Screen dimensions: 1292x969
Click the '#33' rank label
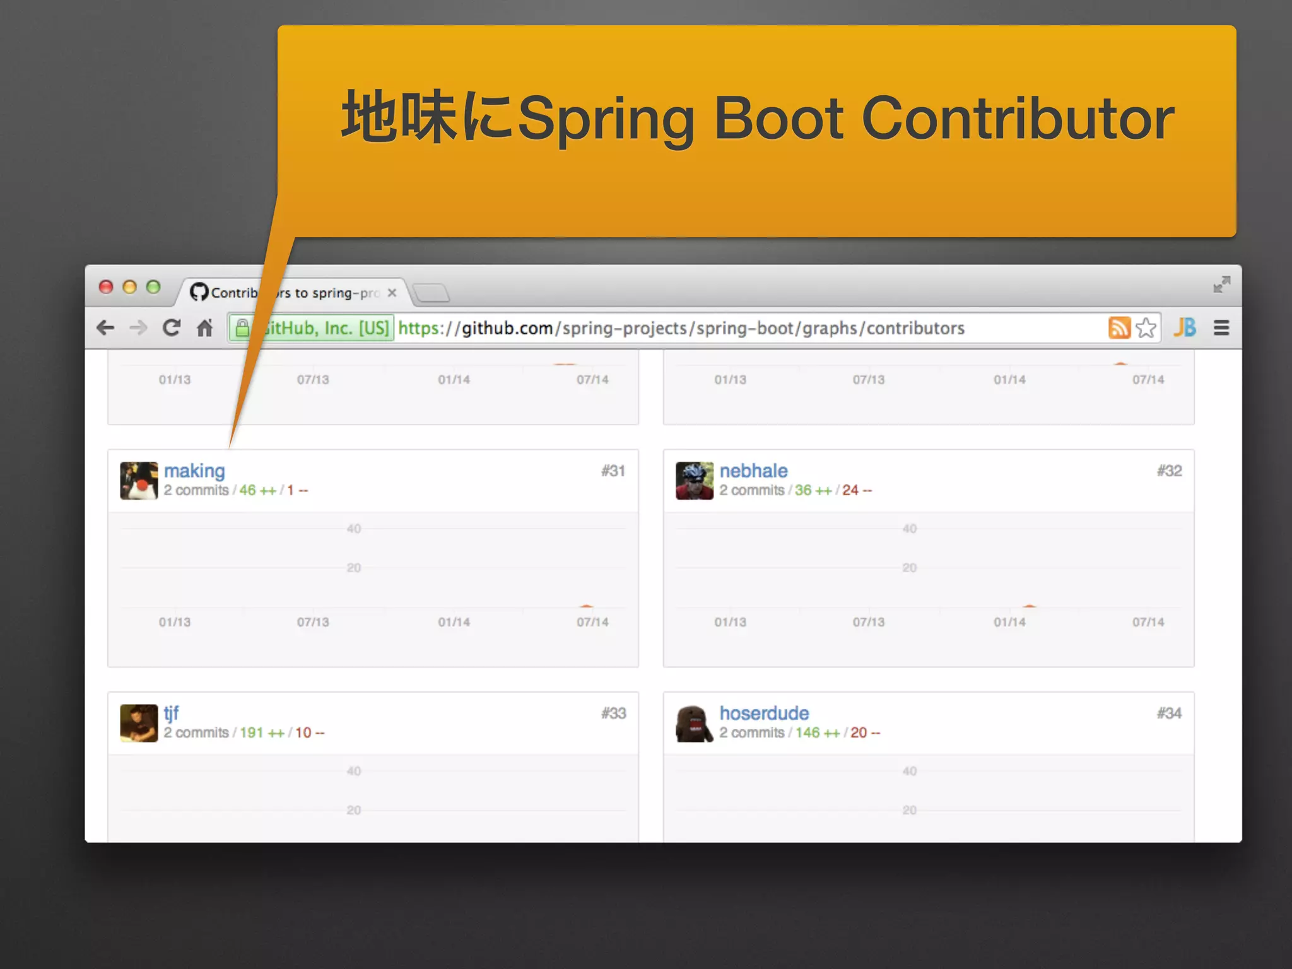click(x=613, y=713)
